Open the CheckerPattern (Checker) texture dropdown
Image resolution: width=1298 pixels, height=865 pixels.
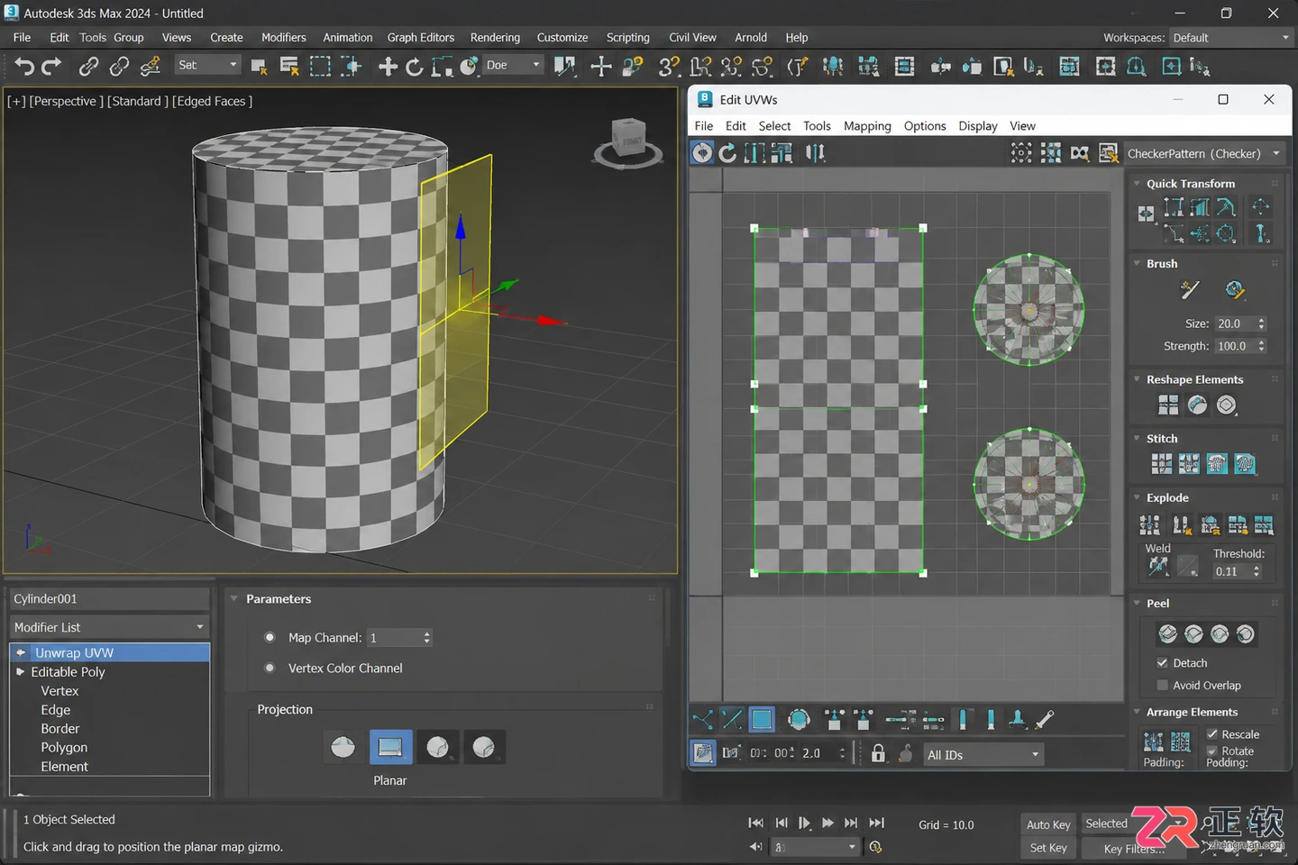(x=1204, y=153)
